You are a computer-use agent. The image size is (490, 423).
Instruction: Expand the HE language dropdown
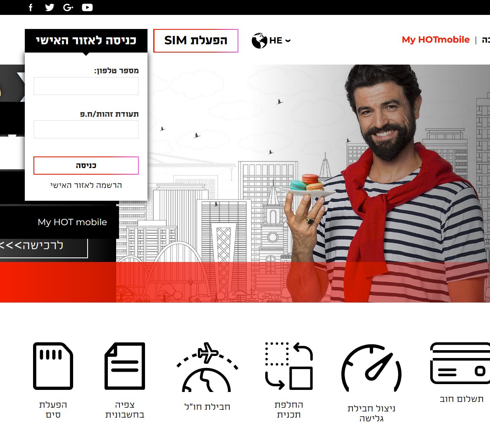280,41
